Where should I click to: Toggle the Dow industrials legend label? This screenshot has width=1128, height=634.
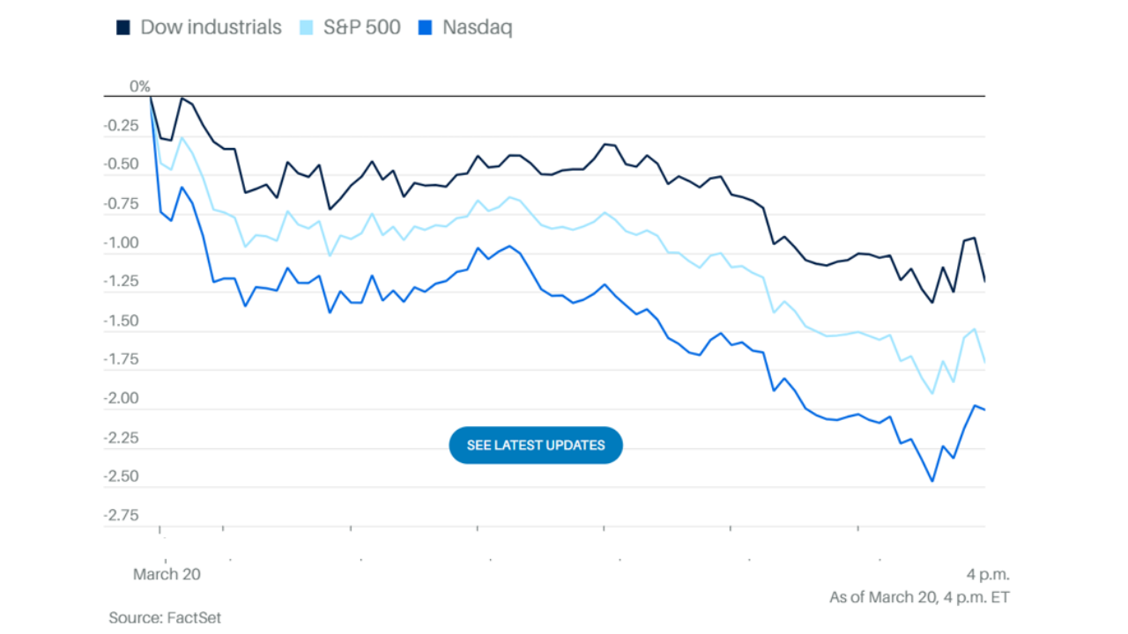[211, 27]
